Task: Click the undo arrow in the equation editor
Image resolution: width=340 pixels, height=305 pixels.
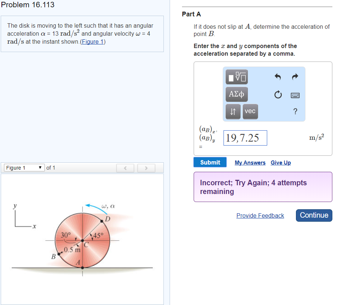Action: 278,77
